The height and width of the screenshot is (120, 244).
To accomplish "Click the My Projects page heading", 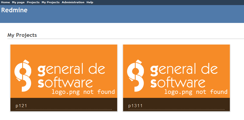I will [22, 35].
